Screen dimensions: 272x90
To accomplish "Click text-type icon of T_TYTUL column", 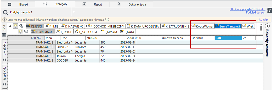I will pyautogui.click(x=58, y=31).
